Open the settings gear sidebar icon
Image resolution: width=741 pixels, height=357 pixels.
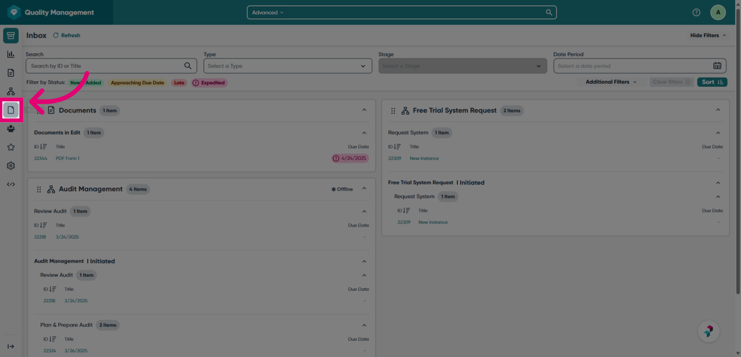click(11, 166)
